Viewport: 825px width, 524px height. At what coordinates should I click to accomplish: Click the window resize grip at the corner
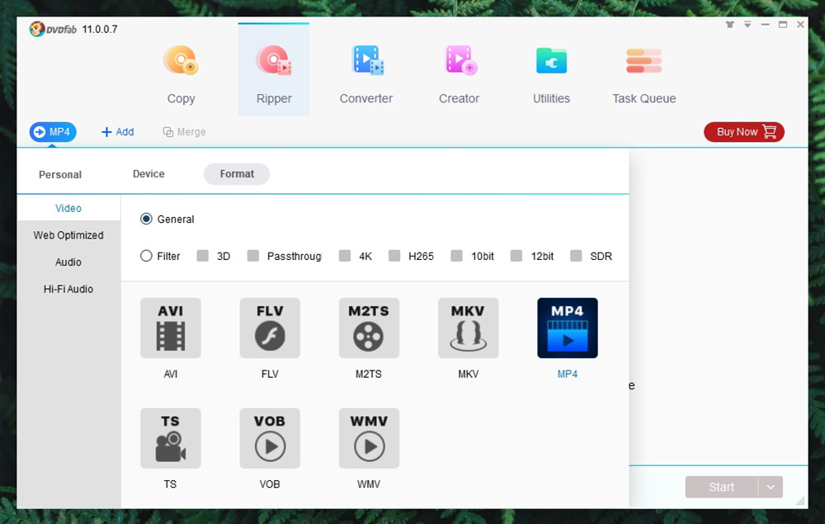coord(801,502)
